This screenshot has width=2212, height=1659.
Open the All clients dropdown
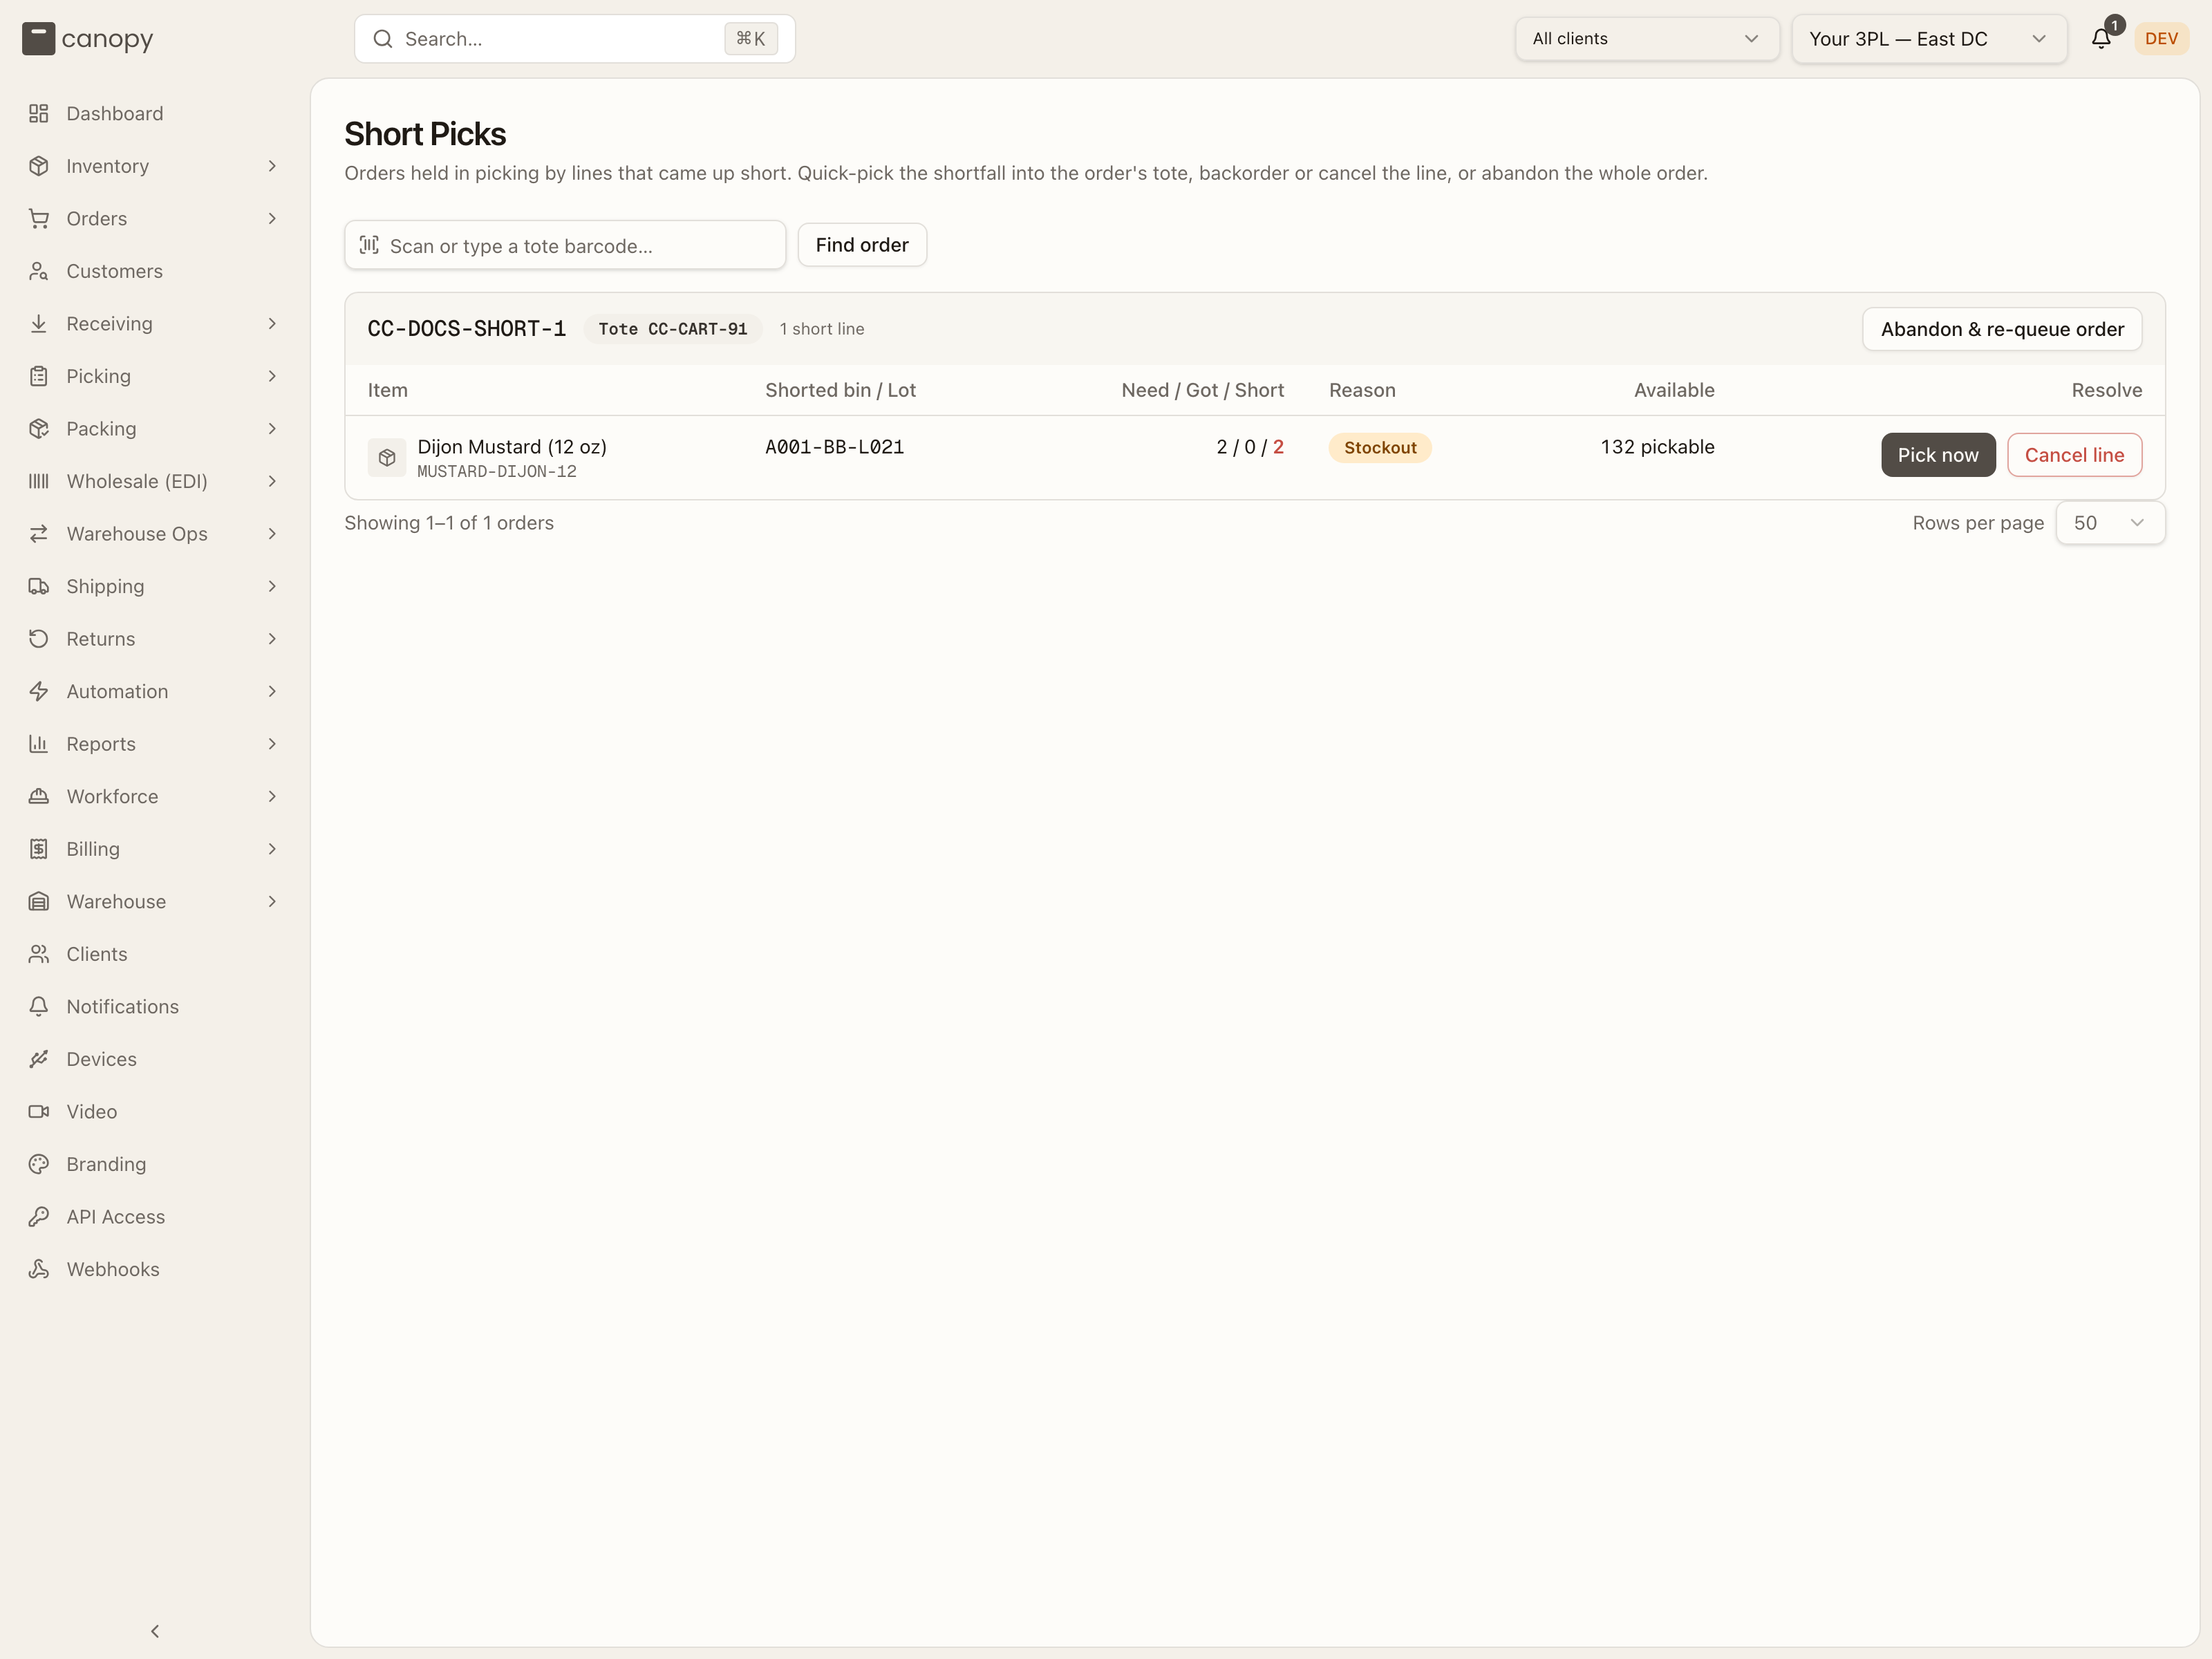point(1646,39)
